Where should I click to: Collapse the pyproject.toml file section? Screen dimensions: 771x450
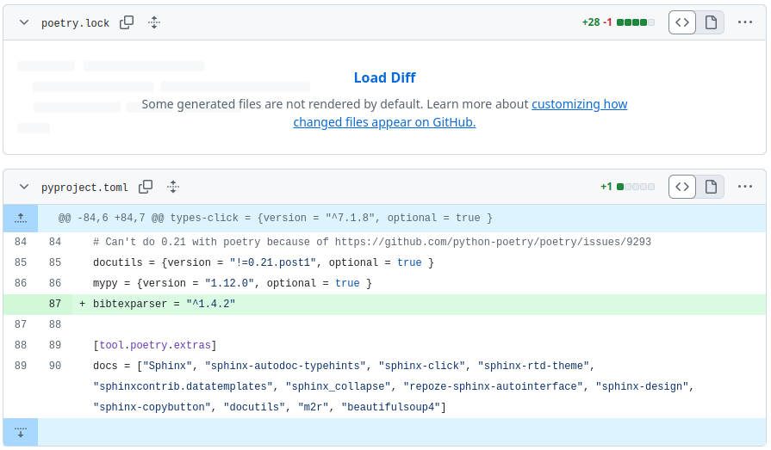pyautogui.click(x=24, y=187)
